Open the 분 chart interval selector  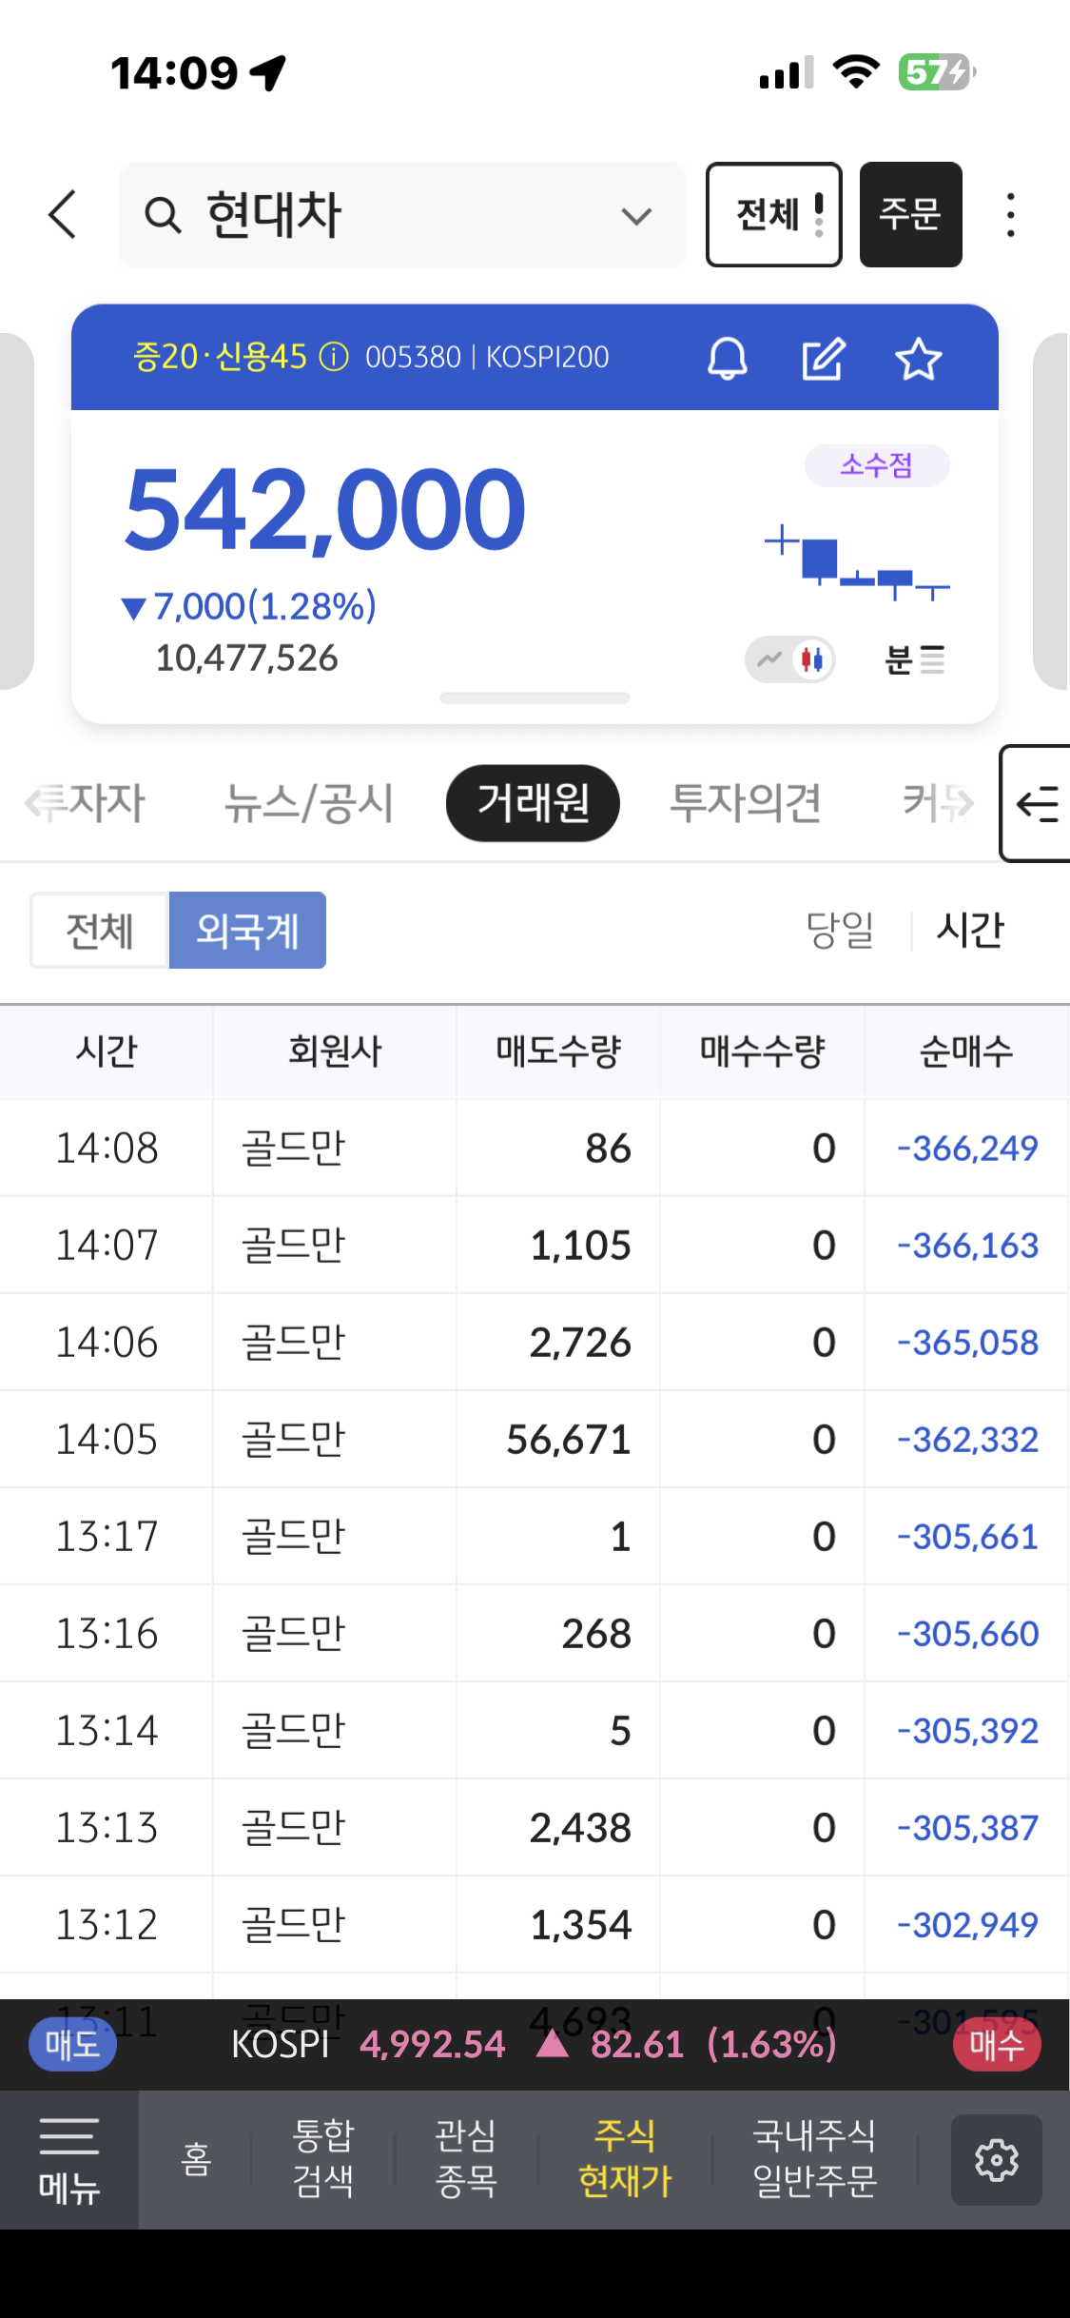point(914,658)
